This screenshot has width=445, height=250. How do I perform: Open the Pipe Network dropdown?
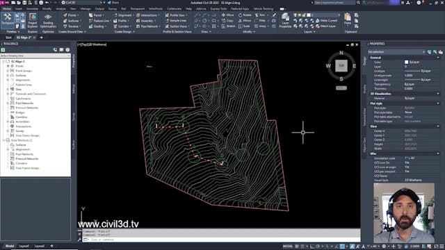pos(148,26)
